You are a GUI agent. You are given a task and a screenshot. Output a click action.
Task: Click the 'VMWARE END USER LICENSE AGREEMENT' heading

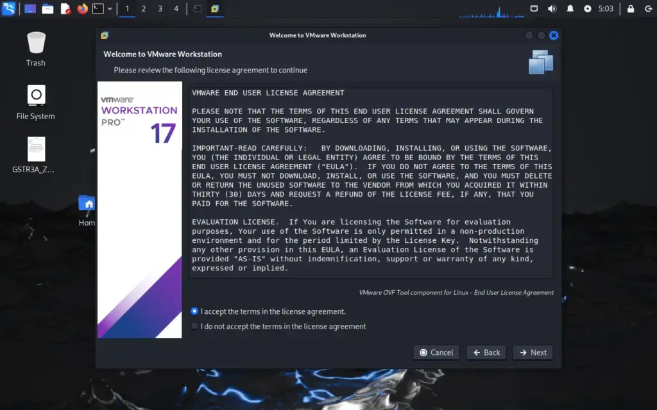[x=268, y=93]
